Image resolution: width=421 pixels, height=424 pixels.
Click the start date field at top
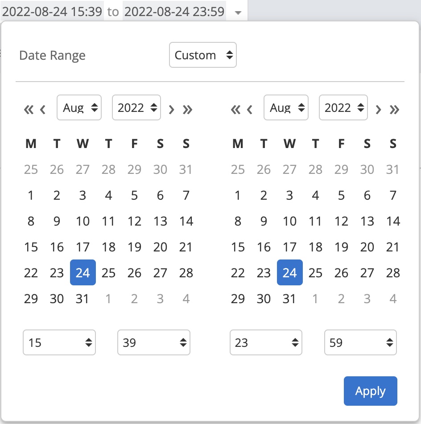click(x=52, y=12)
